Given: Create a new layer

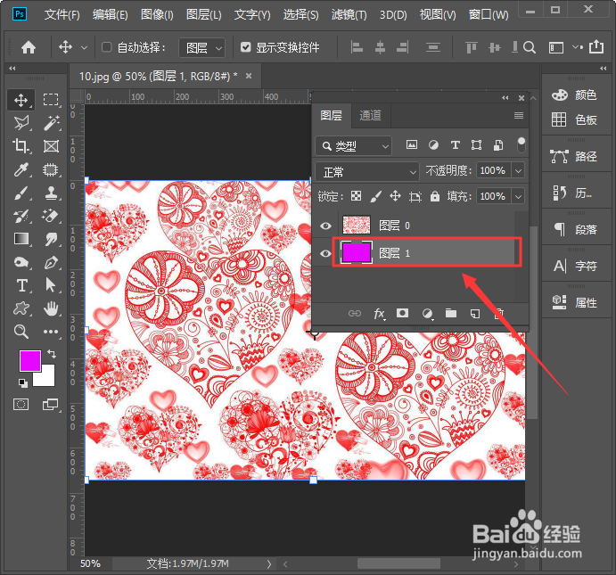Looking at the screenshot, I should (x=475, y=314).
